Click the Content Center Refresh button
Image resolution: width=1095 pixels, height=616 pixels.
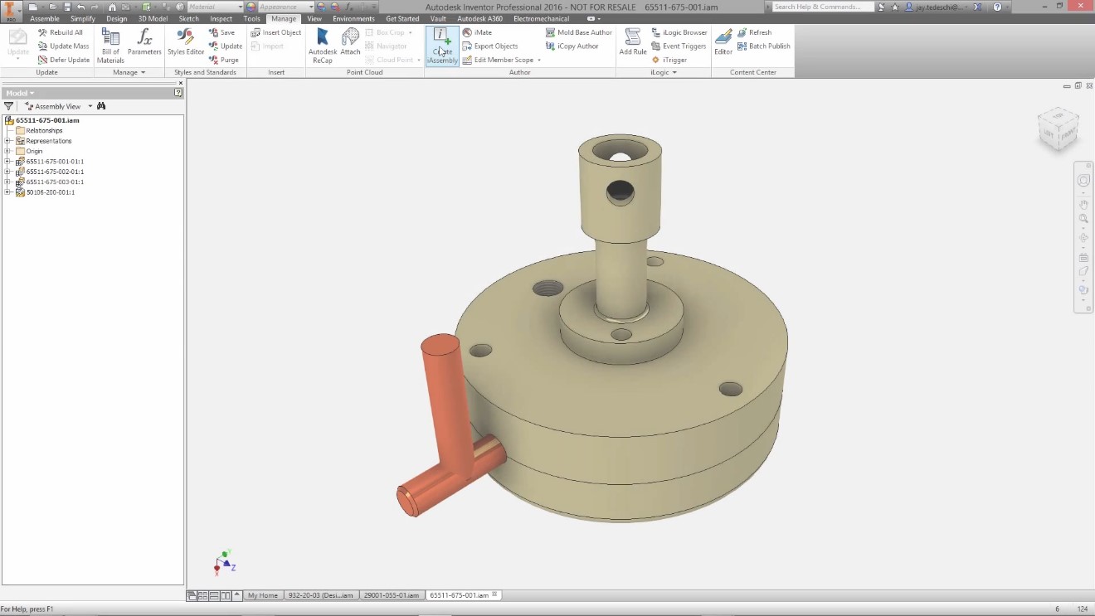[754, 32]
